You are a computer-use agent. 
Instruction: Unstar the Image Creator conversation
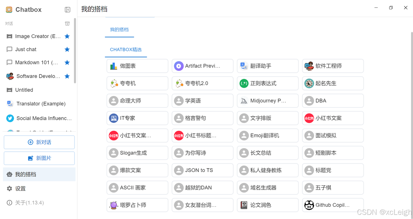tap(67, 36)
